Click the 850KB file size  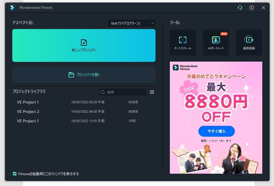pos(133,111)
